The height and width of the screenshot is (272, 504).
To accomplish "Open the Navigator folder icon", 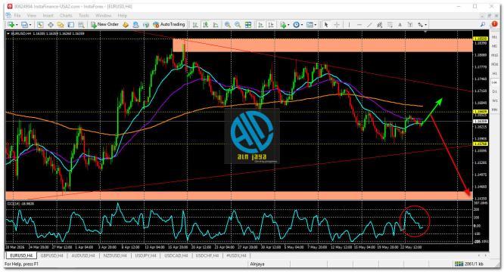I will click(x=61, y=25).
